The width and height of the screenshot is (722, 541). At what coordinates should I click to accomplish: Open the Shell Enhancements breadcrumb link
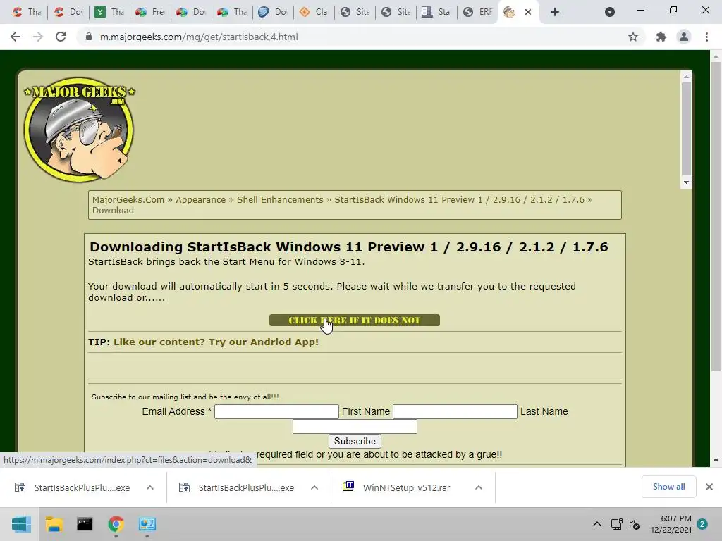pos(280,199)
